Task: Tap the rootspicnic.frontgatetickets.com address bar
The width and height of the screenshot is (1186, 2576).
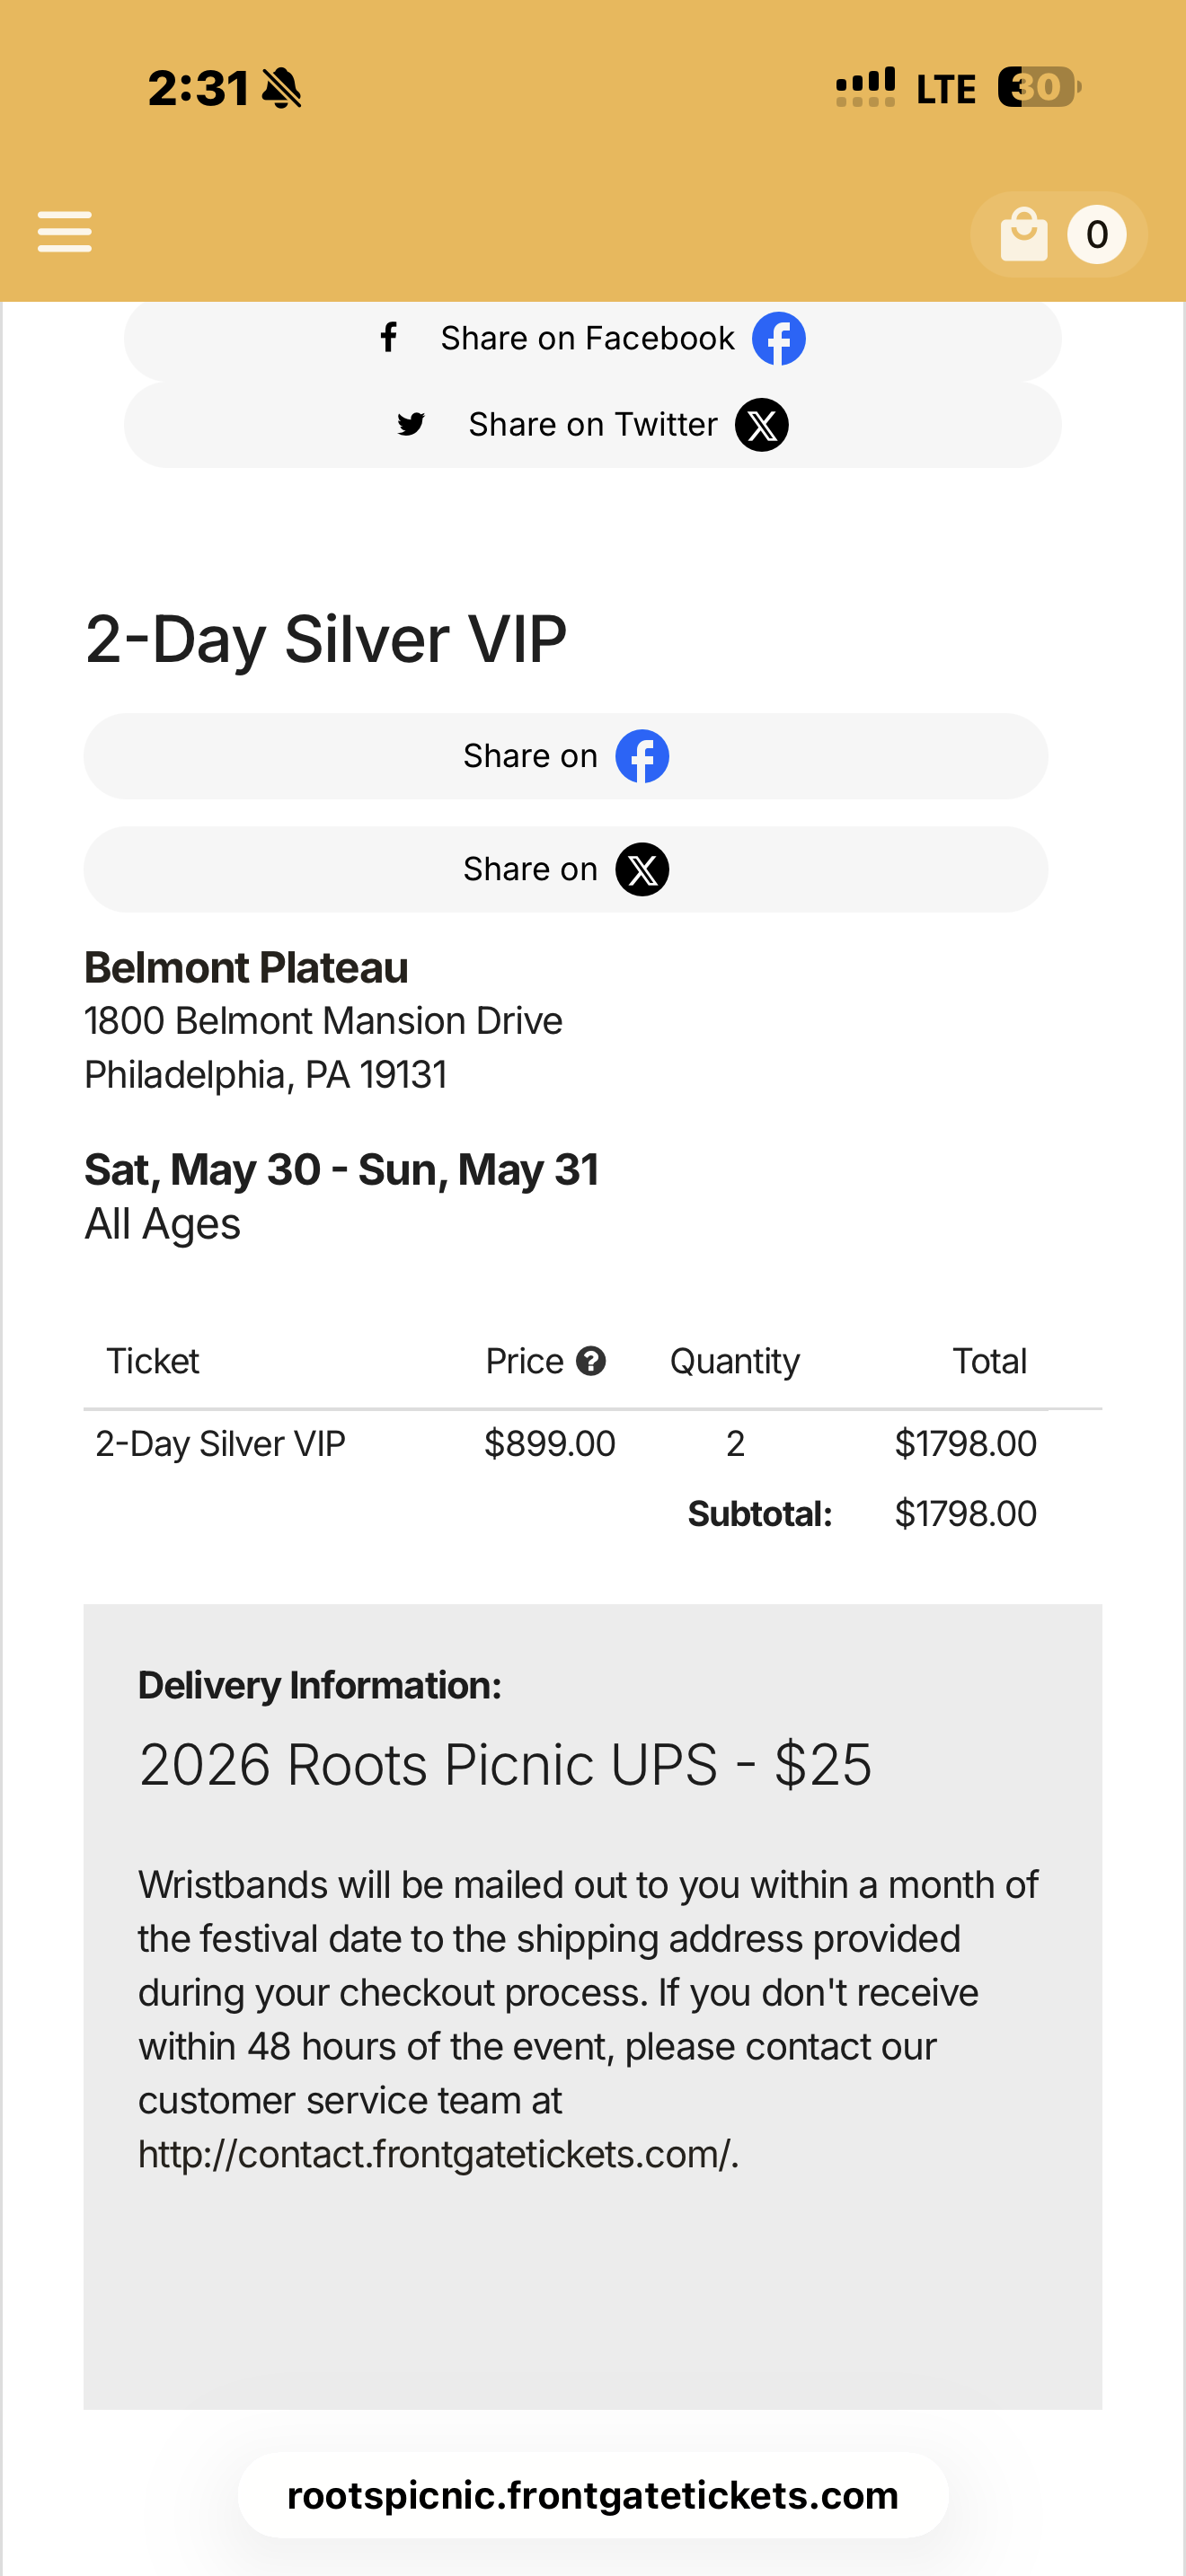Action: [x=592, y=2495]
